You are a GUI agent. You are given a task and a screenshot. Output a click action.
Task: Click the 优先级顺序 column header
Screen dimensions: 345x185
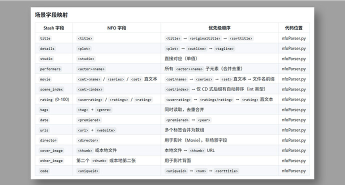tap(219, 28)
